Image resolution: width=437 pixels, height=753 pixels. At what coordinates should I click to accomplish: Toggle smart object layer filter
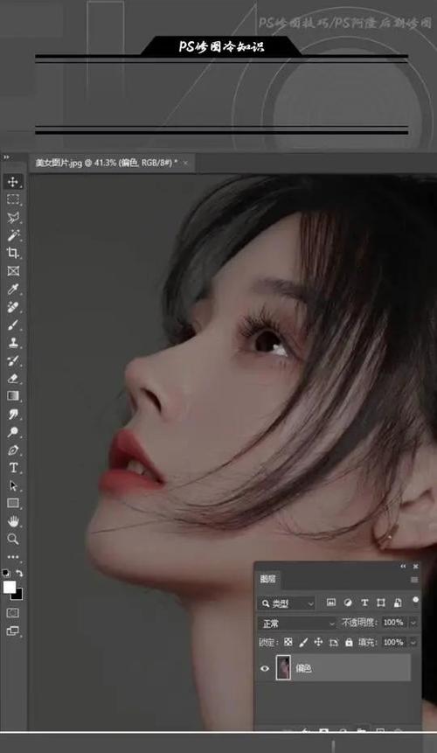click(398, 603)
